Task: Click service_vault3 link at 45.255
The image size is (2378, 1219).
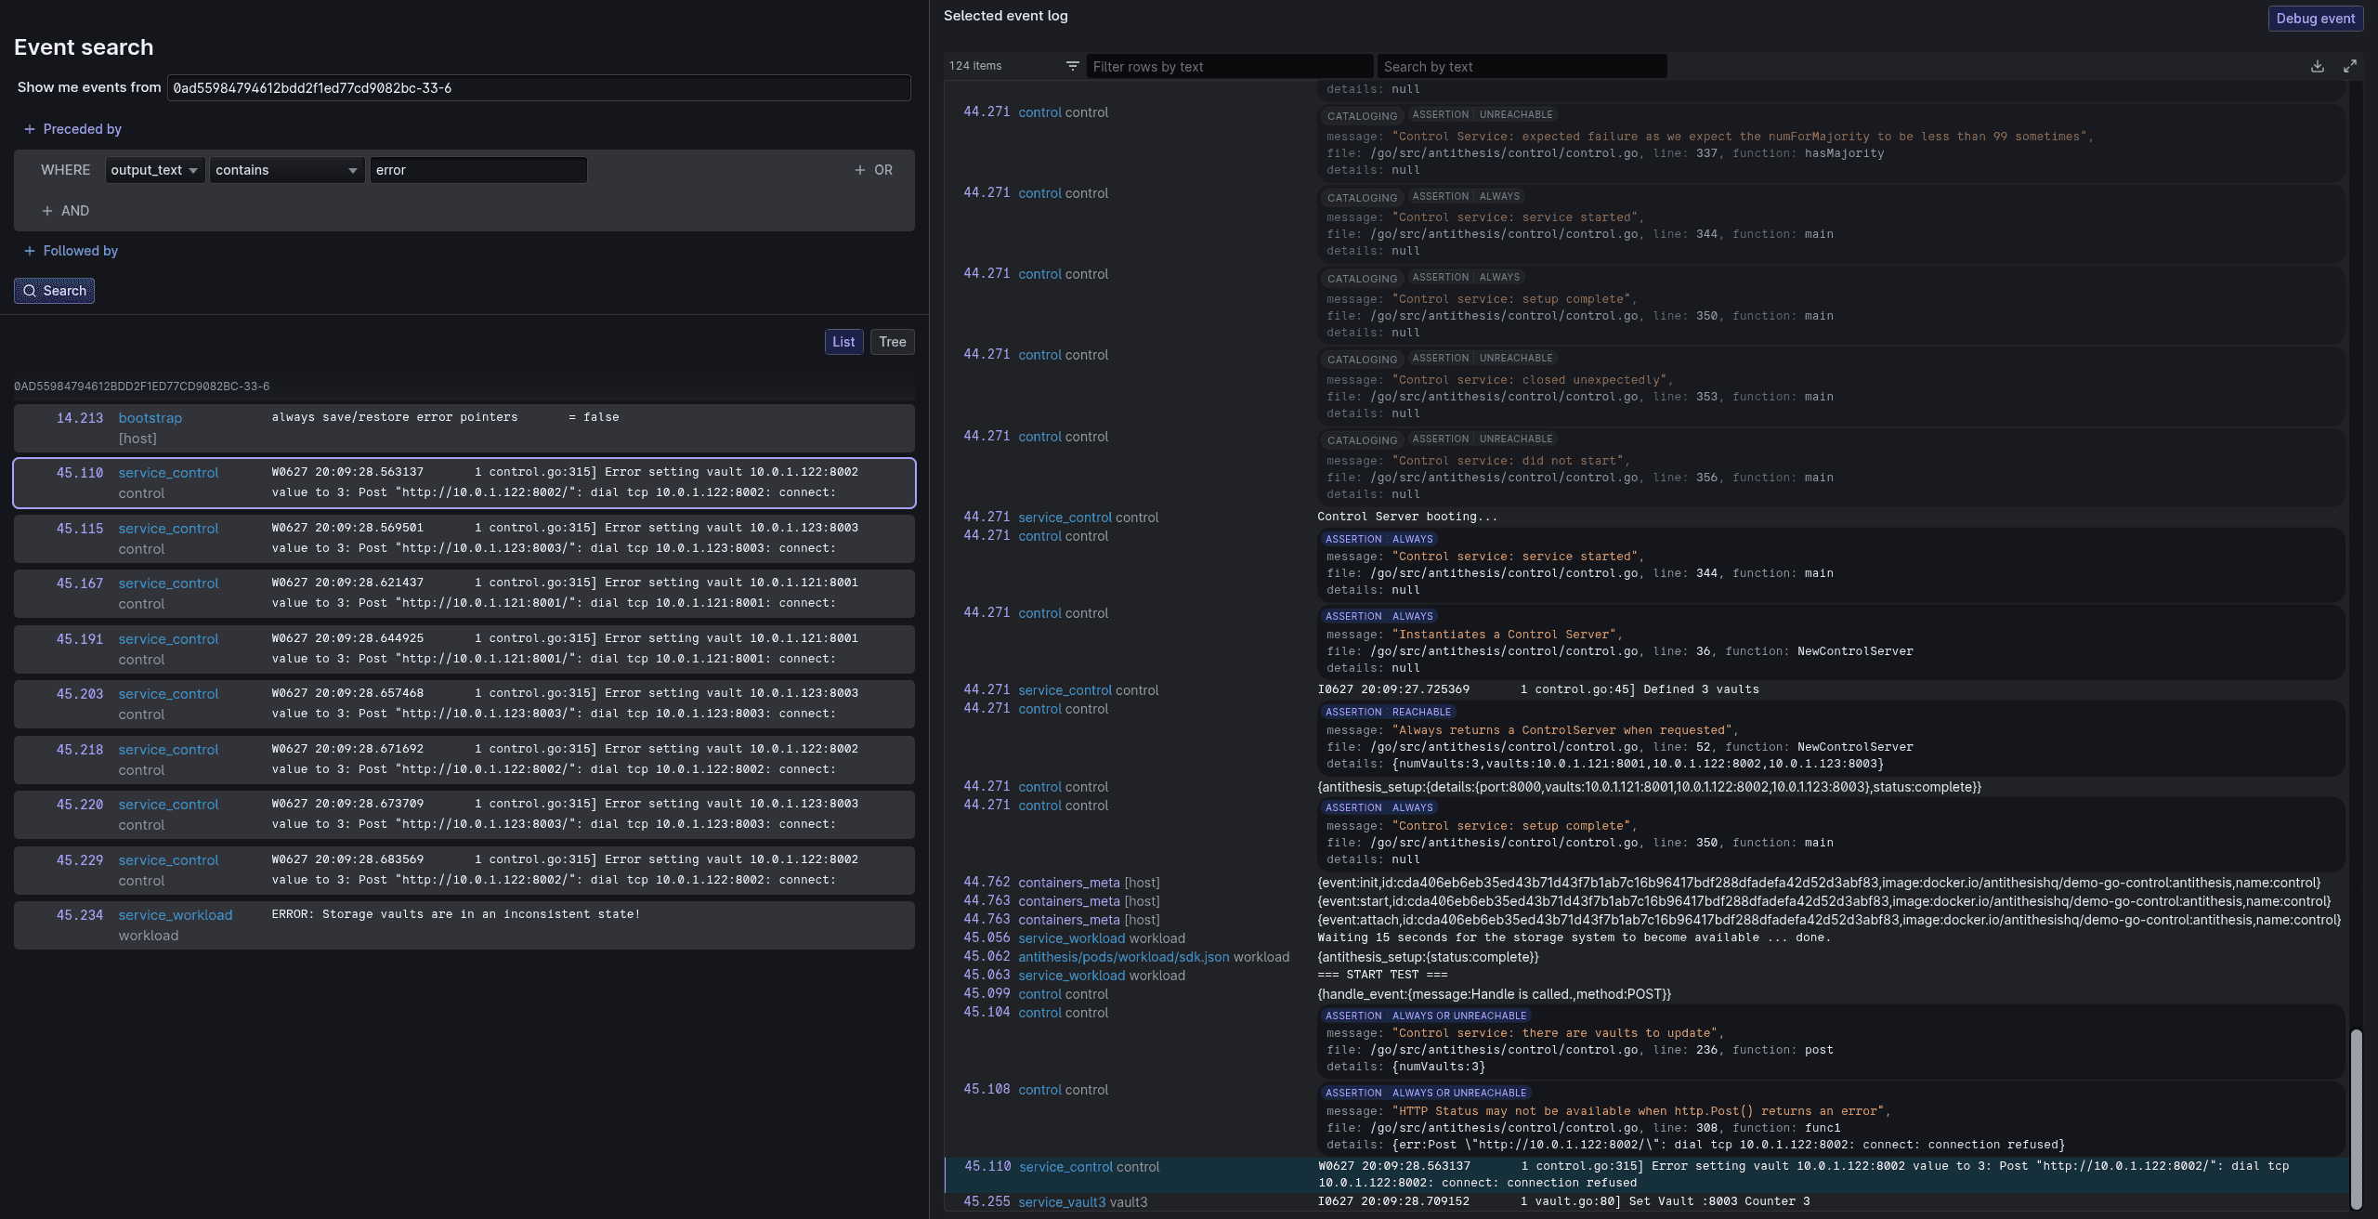Action: pos(1062,1202)
